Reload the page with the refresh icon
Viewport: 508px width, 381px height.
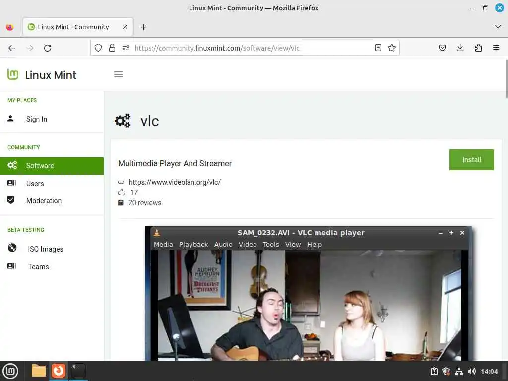pyautogui.click(x=48, y=48)
